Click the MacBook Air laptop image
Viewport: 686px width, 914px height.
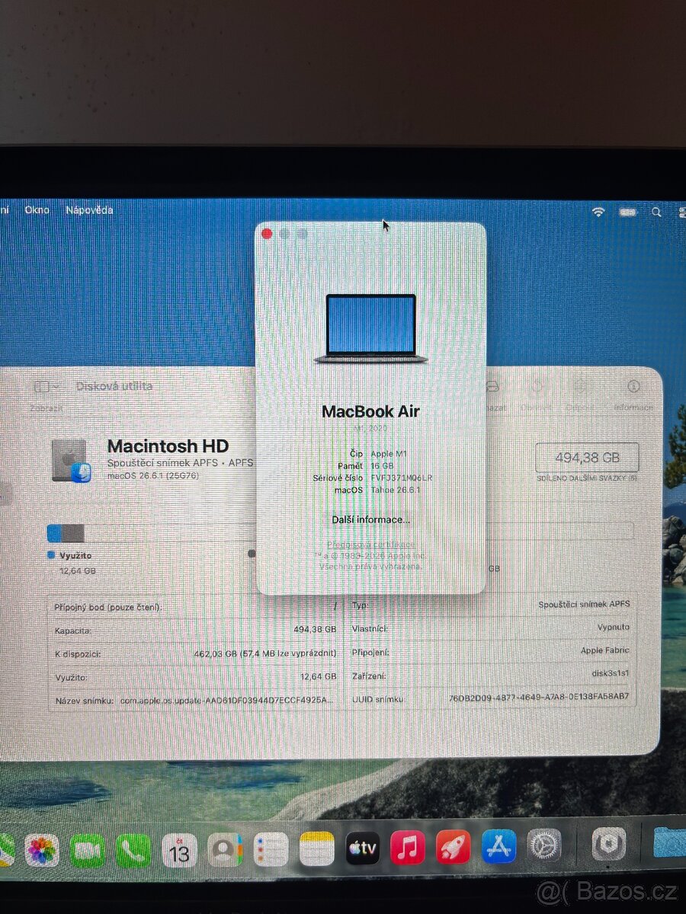[x=371, y=328]
